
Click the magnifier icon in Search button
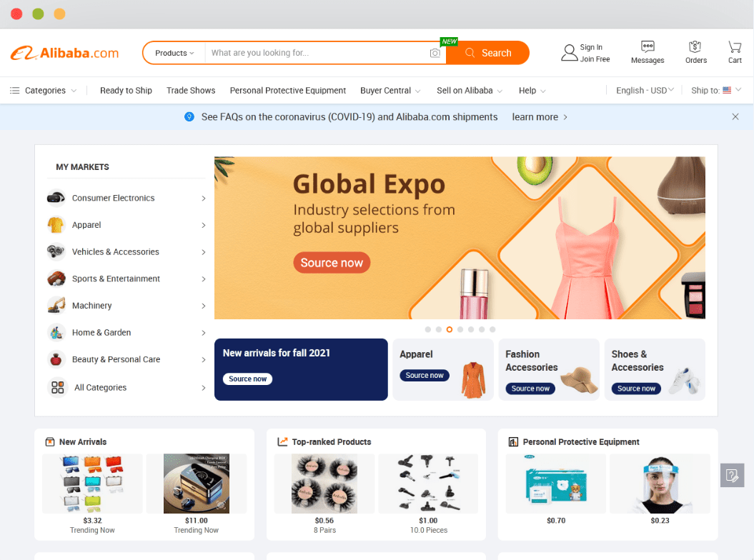click(470, 53)
